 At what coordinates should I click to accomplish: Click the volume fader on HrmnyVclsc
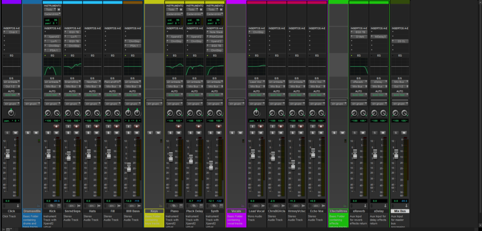[x=293, y=164]
